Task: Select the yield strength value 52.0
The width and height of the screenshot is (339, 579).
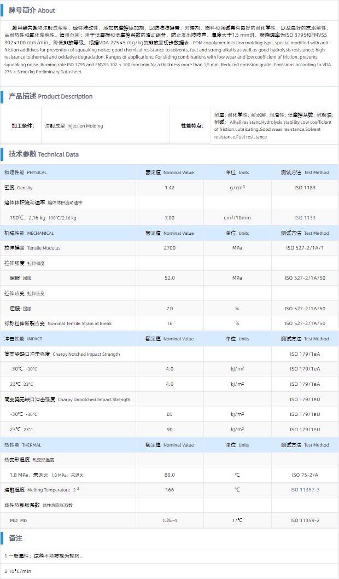Action: pyautogui.click(x=169, y=278)
